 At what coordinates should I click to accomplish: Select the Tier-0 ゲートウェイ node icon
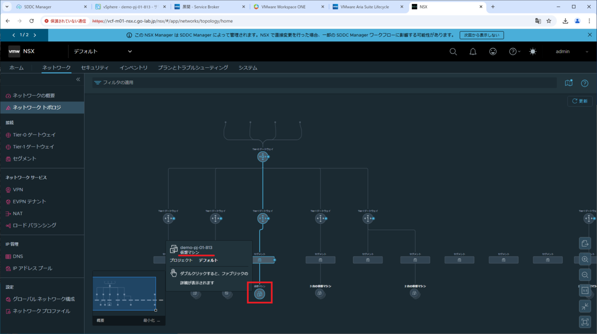262,157
